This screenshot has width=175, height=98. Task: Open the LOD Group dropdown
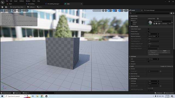pyautogui.click(x=153, y=81)
